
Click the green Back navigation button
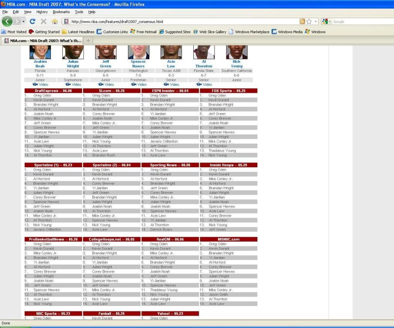click(7, 21)
